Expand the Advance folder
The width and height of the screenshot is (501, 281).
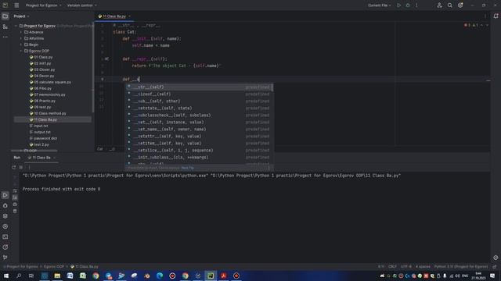click(x=21, y=32)
